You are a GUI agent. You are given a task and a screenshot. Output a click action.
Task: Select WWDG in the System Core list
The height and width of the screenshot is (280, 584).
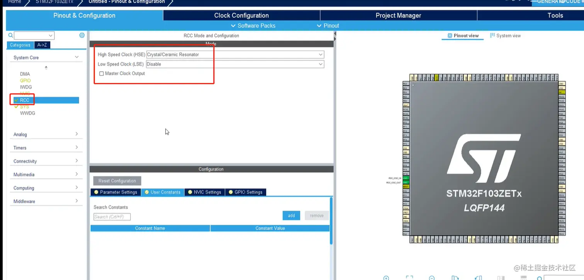coord(27,114)
